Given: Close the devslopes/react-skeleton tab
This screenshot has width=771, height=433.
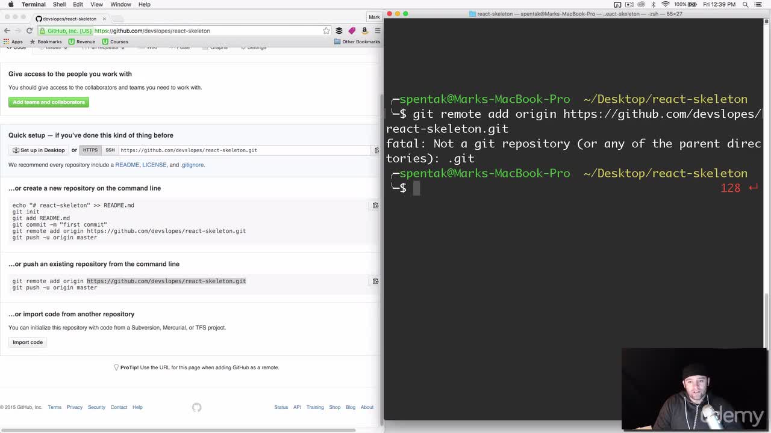Looking at the screenshot, I should point(104,19).
